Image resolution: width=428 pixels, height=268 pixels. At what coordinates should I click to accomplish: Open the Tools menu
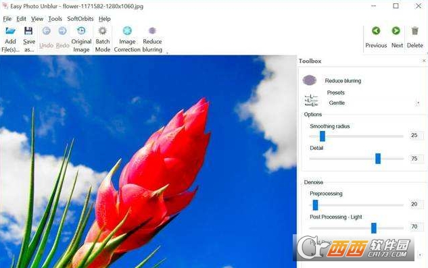pos(55,19)
